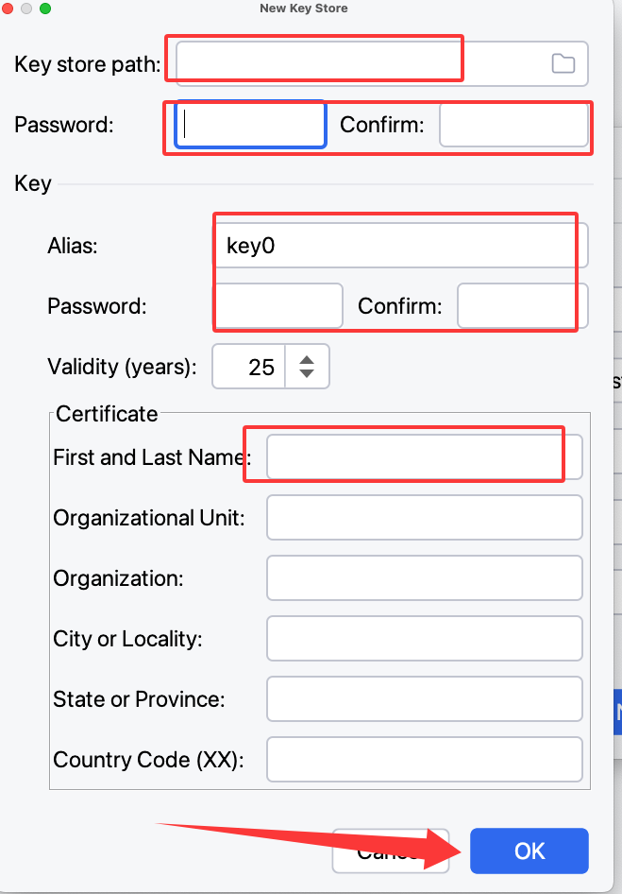Viewport: 622px width, 894px height.
Task: Click the Key store path text field
Action: click(x=359, y=63)
